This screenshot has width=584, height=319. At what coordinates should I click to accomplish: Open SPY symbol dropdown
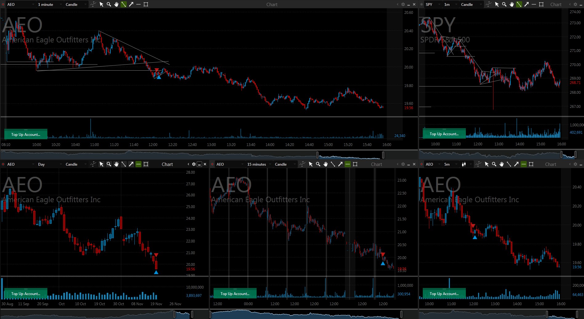[x=433, y=4]
